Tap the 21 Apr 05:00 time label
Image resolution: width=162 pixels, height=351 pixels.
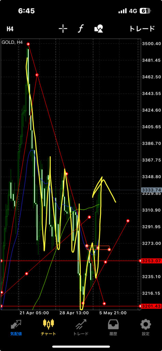coord(34,313)
